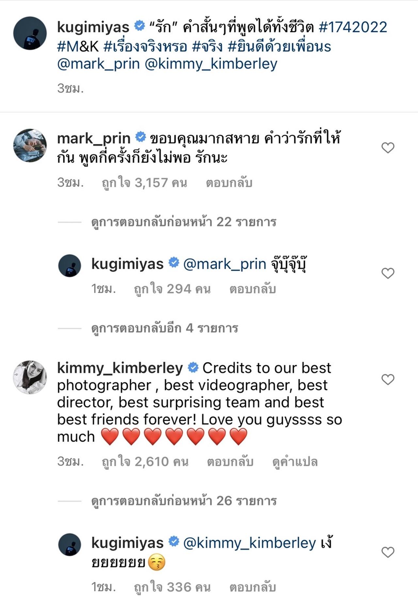Expand 22 previous replies under mark_prin
Image resolution: width=418 pixels, height=608 pixels.
(184, 222)
